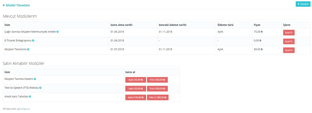The height and width of the screenshot is (113, 312).
Task: Click help icon beside Çağrı Sonrası Müşteri Memnuniyeti Anketi
Action: point(57,32)
